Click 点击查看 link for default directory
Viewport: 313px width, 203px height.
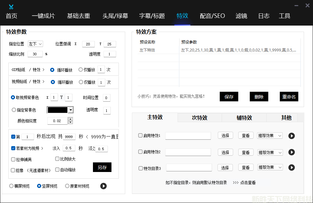point(248,183)
